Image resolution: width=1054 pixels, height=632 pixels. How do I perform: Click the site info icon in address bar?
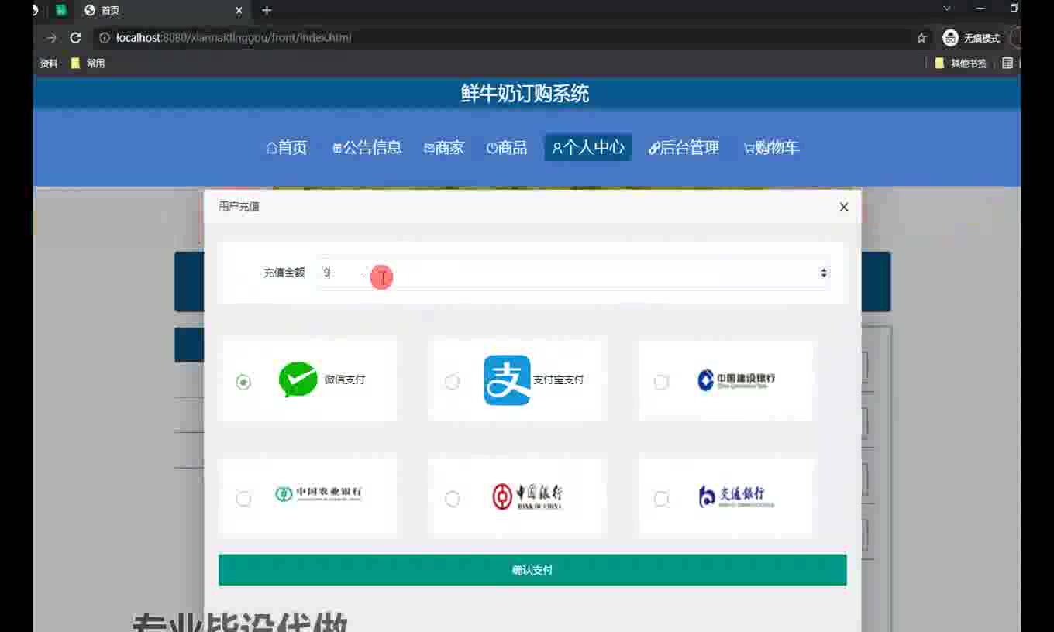[x=105, y=37]
